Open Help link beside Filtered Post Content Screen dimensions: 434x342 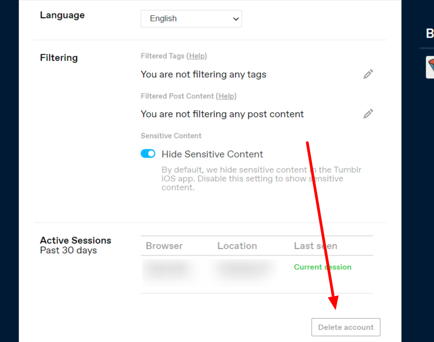coord(227,96)
